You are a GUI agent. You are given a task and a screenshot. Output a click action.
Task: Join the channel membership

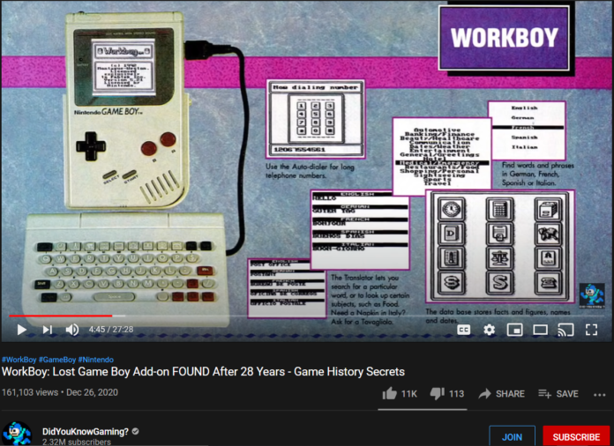tap(513, 436)
